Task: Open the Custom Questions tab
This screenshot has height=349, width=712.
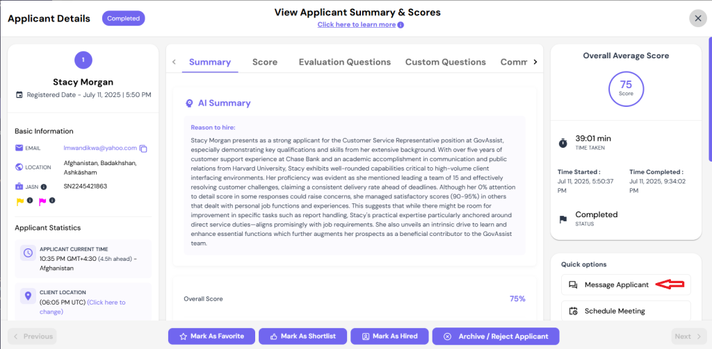Action: click(x=446, y=62)
